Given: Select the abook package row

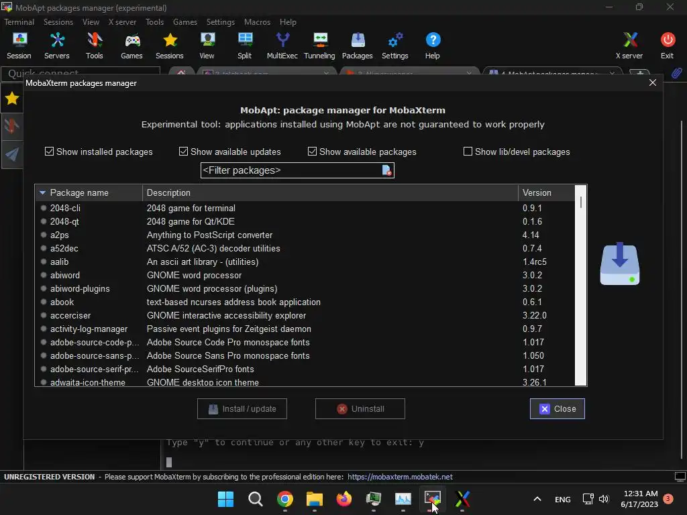Looking at the screenshot, I should pyautogui.click(x=305, y=302).
